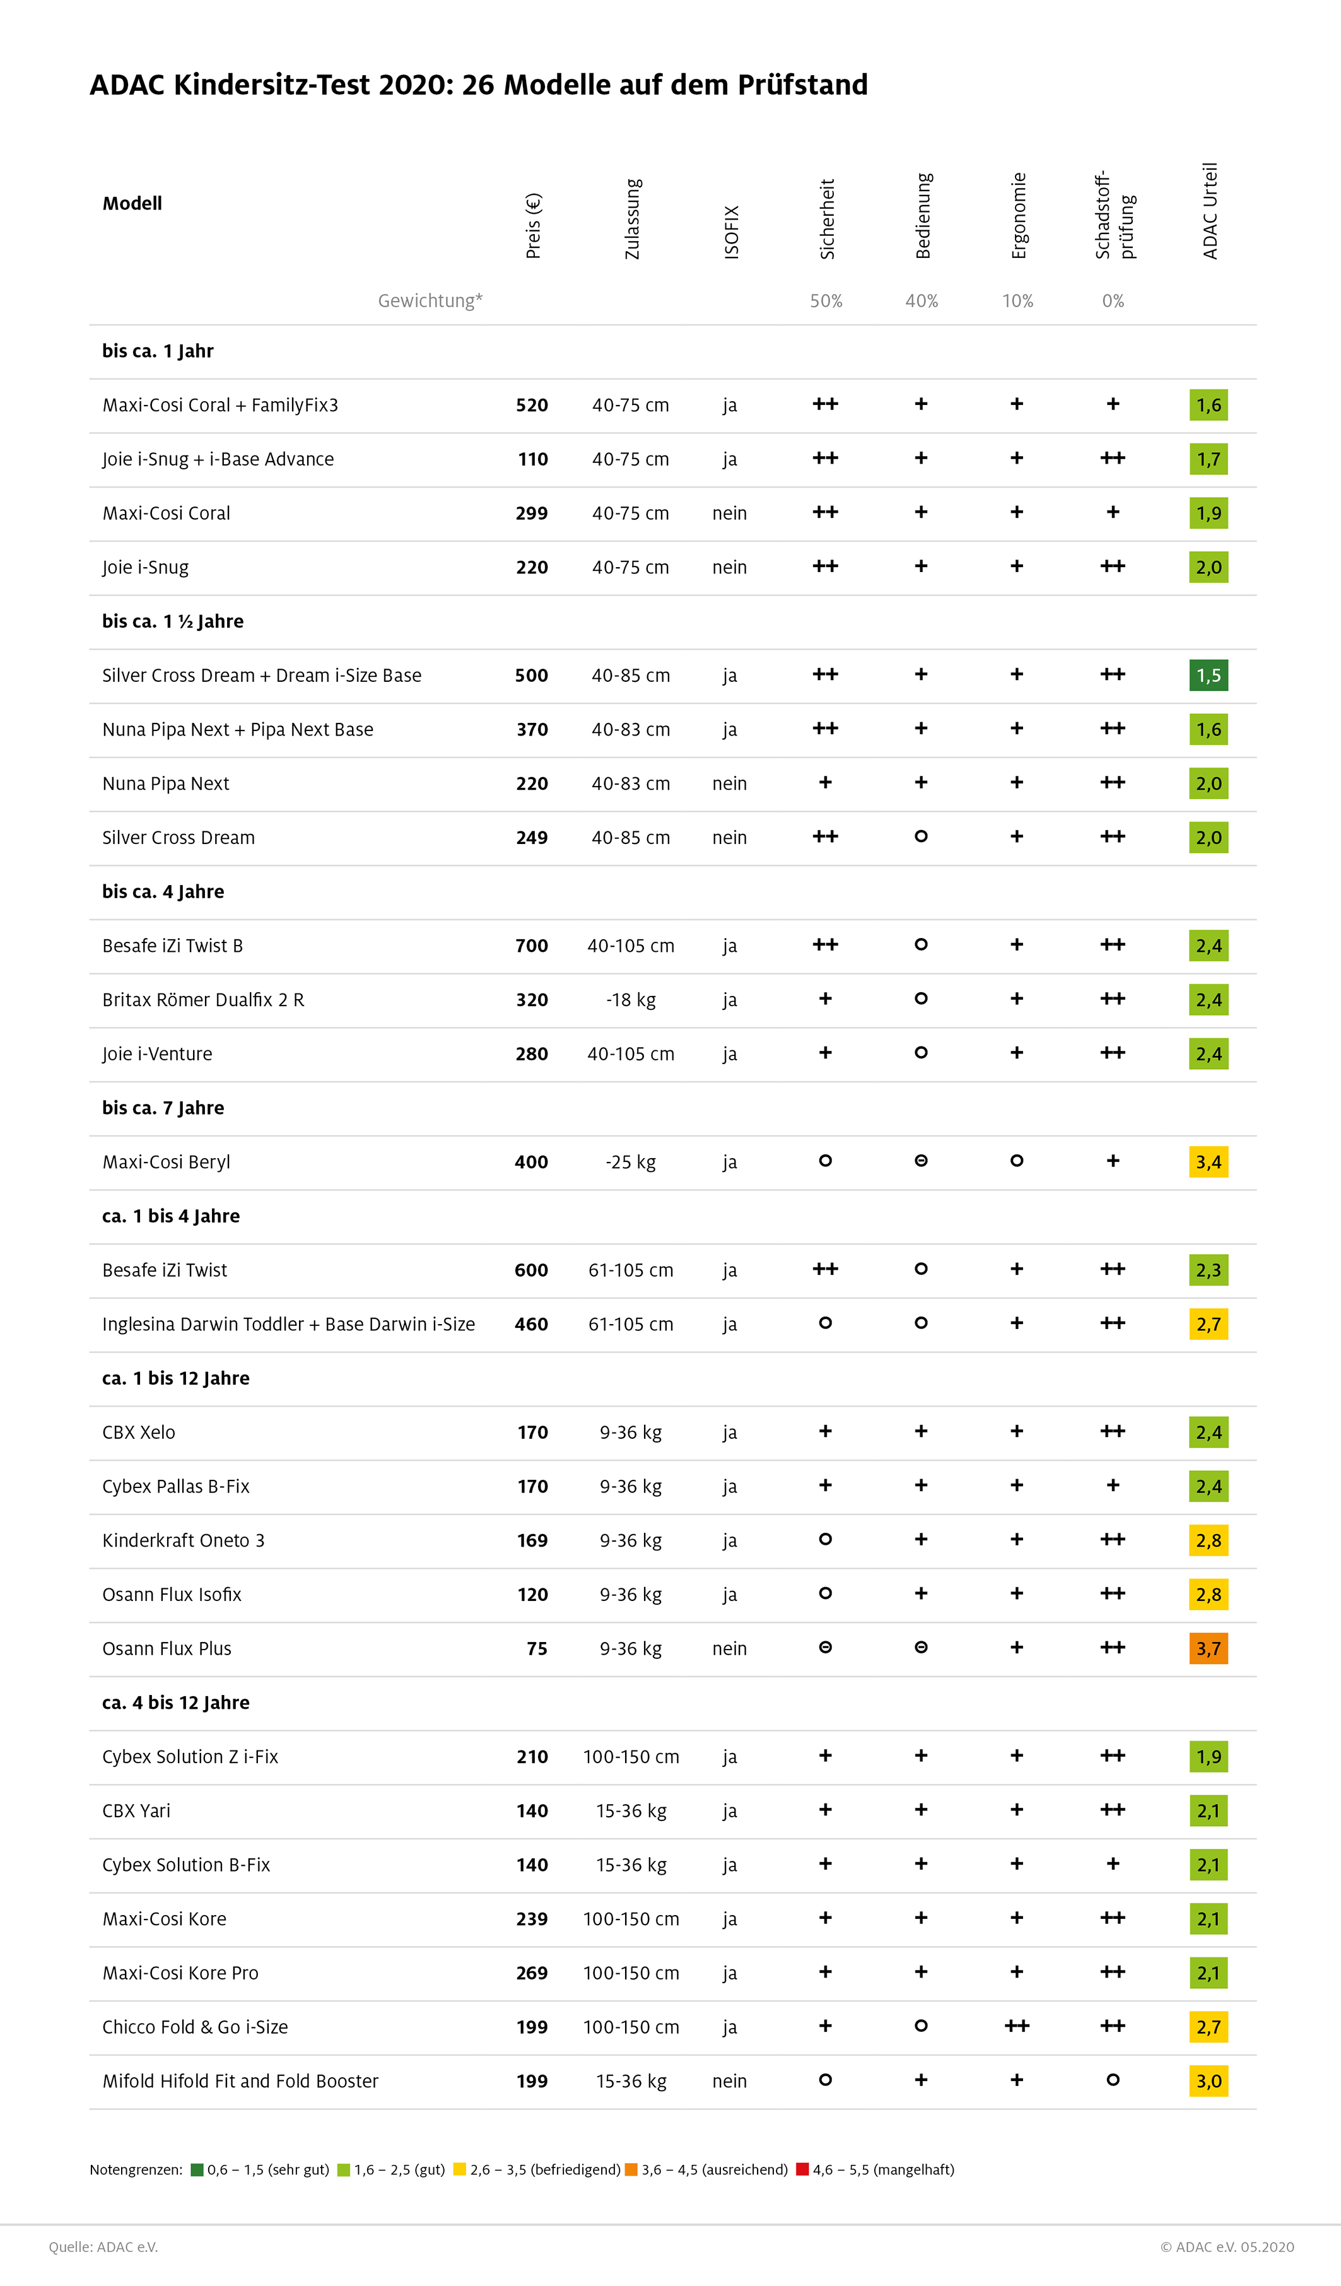
Task: Click the ADAC Urteil column header
Action: click(x=1209, y=211)
